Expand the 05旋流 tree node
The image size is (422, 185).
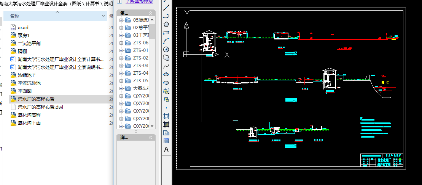coord(121,20)
